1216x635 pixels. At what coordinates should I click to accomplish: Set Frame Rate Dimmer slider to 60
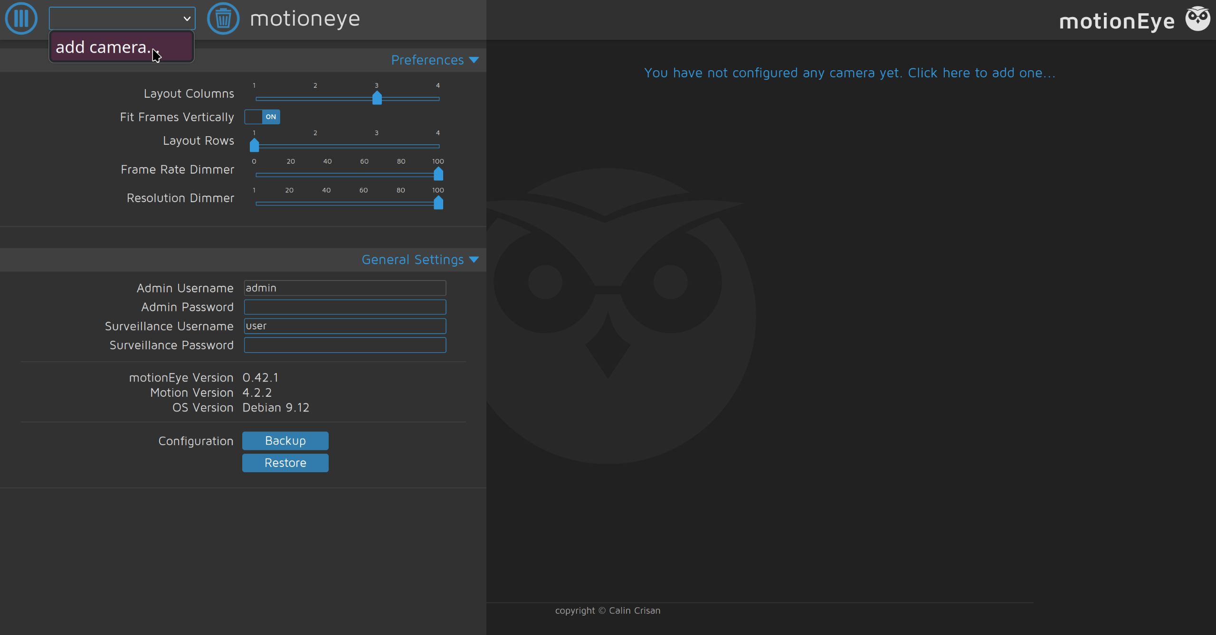(x=364, y=175)
